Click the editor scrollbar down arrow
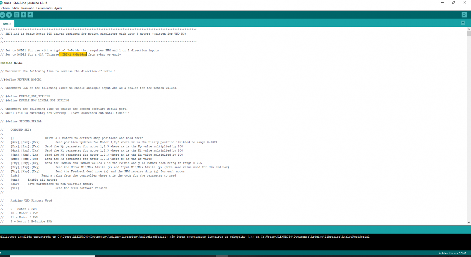The image size is (471, 257). pyautogui.click(x=469, y=222)
